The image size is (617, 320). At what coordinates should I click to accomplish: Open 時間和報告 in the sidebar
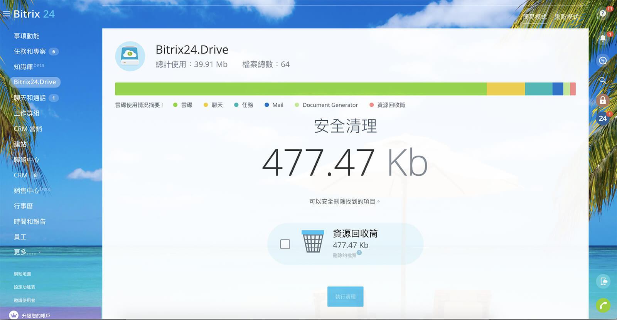pyautogui.click(x=30, y=222)
